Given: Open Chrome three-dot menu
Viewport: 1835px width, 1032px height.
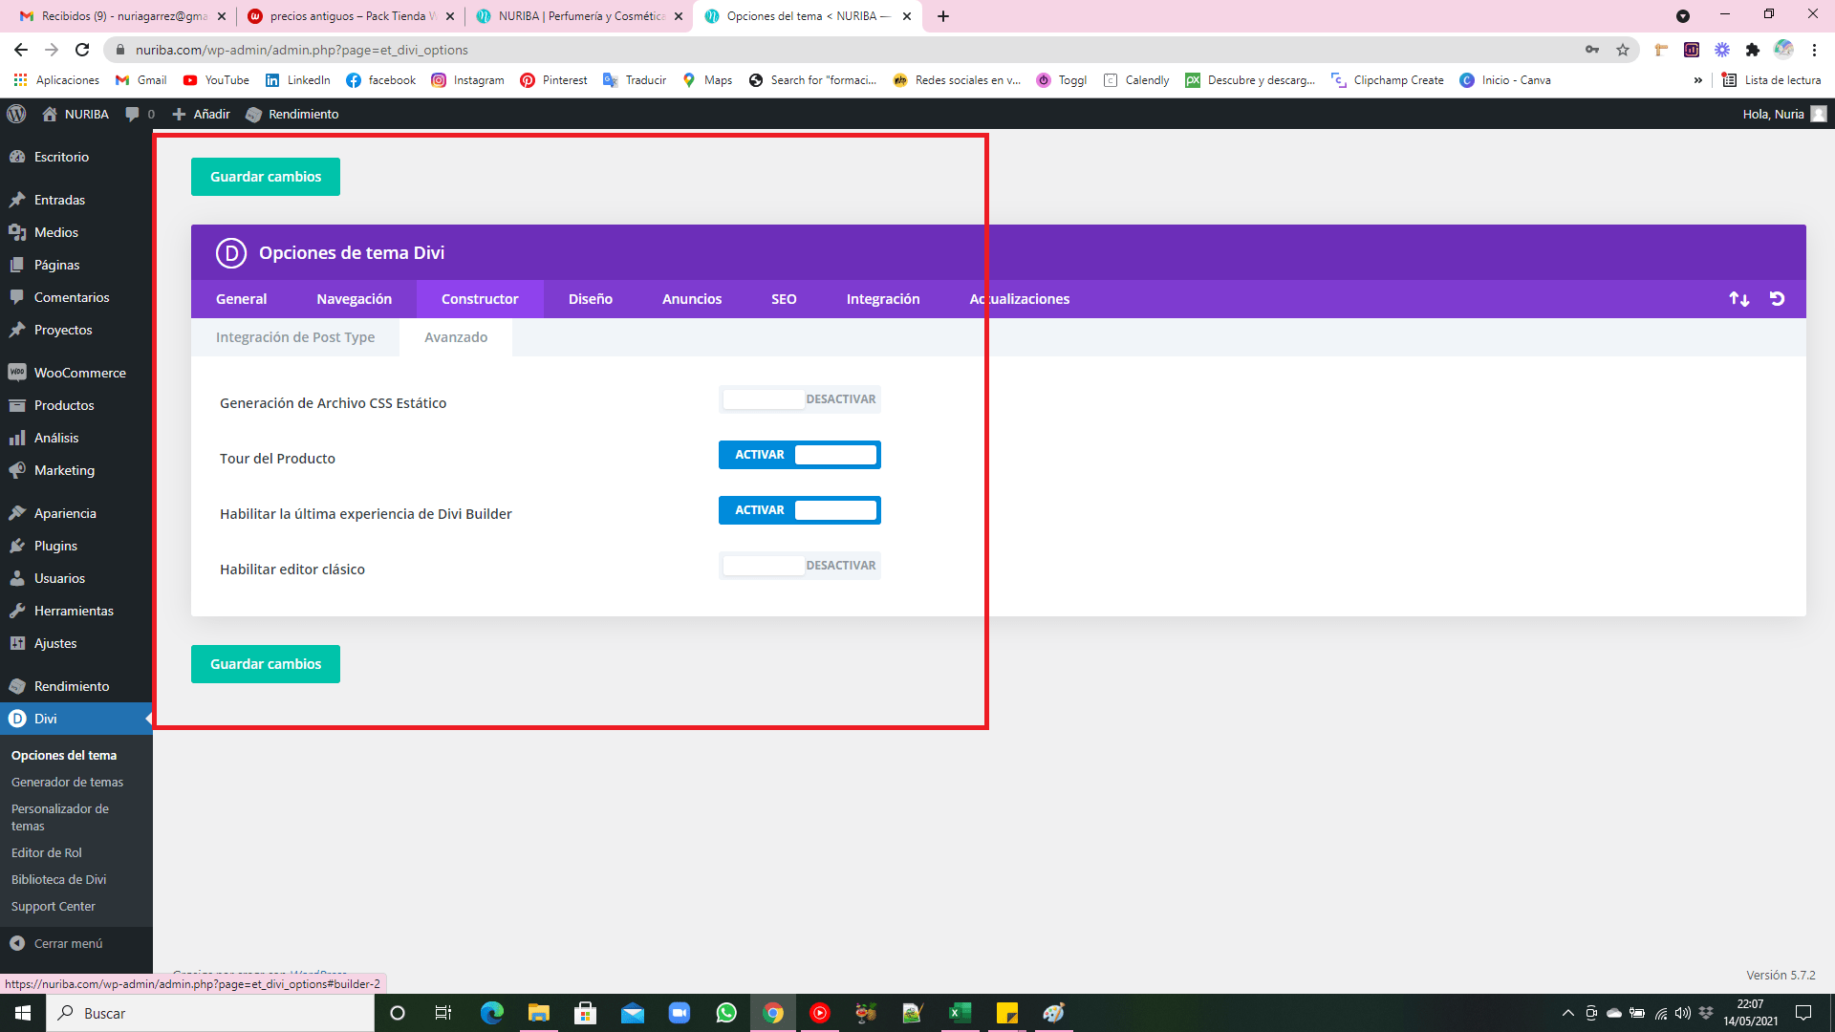Looking at the screenshot, I should [x=1815, y=50].
